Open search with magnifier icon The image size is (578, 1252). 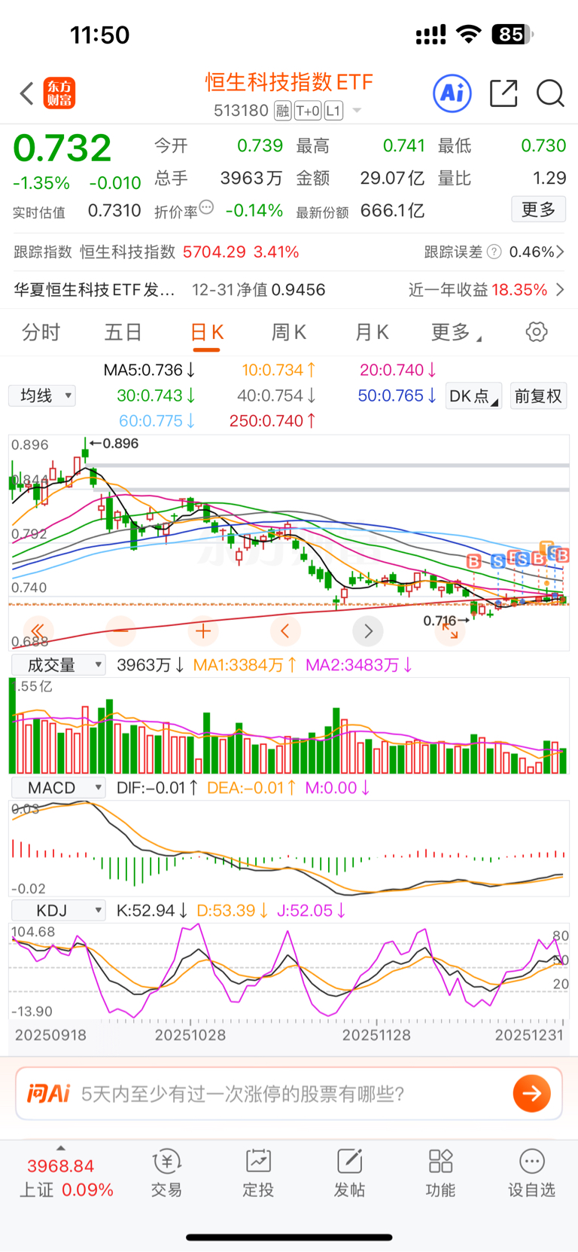[550, 93]
